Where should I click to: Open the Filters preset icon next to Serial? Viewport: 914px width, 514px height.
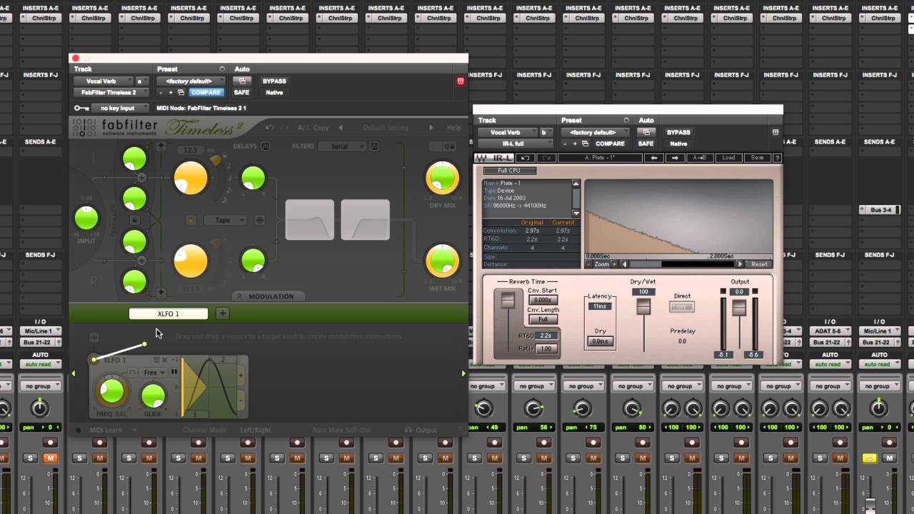tap(373, 146)
